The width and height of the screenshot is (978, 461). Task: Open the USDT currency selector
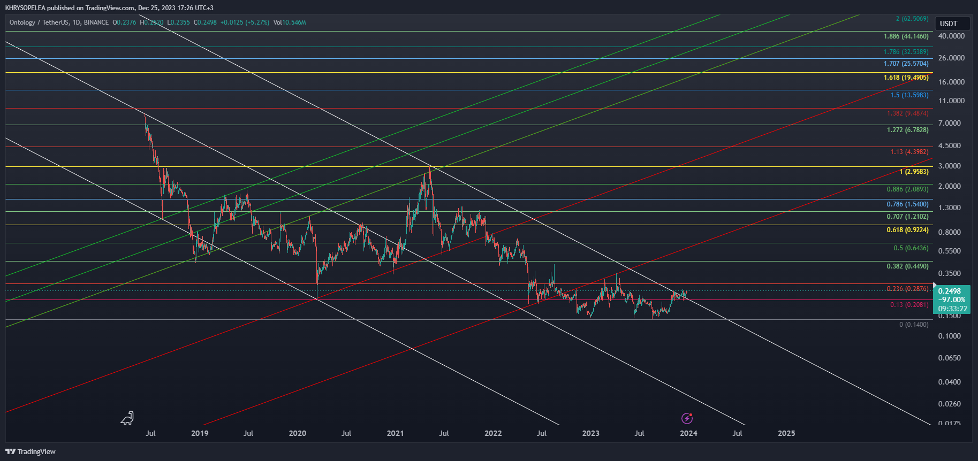pos(952,24)
